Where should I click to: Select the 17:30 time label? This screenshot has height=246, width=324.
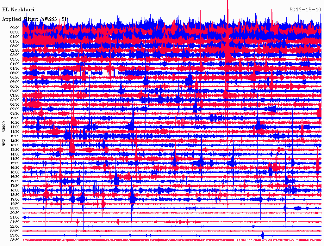(x=15, y=186)
